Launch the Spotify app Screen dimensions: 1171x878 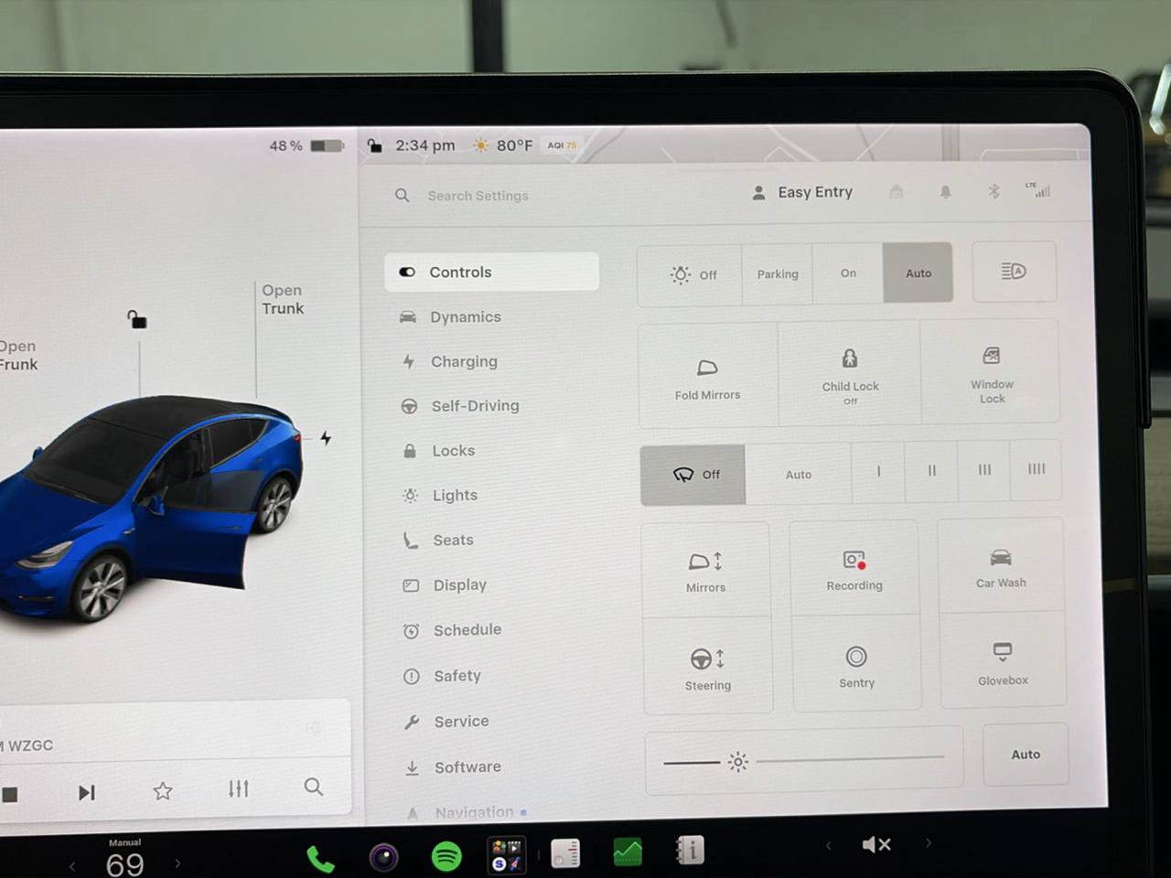click(446, 856)
